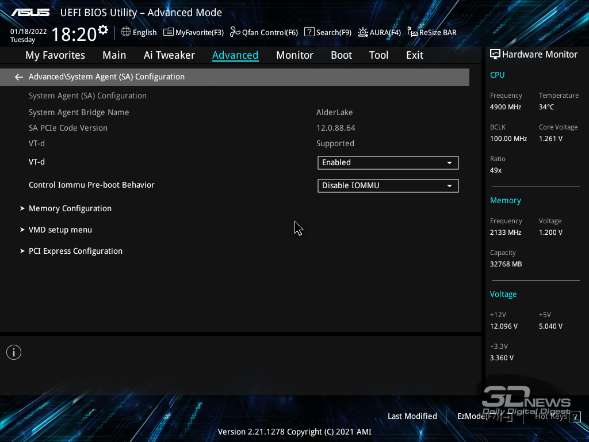Open the Control Iommu Pre-boot Behavior dropdown
The height and width of the screenshot is (442, 589).
tap(388, 186)
